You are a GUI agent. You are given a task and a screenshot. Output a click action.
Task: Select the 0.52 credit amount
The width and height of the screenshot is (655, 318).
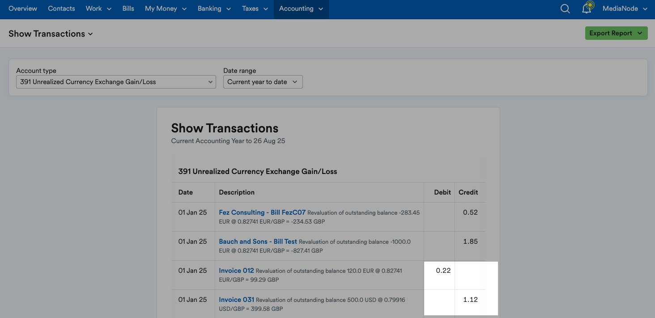(x=470, y=212)
